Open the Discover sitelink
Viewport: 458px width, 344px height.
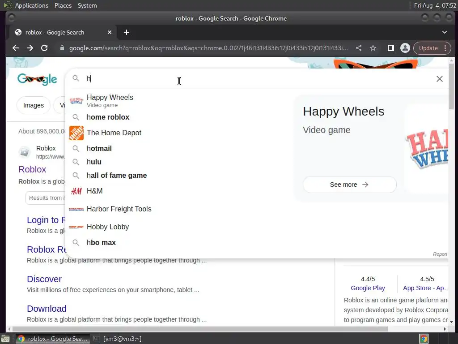[44, 279]
